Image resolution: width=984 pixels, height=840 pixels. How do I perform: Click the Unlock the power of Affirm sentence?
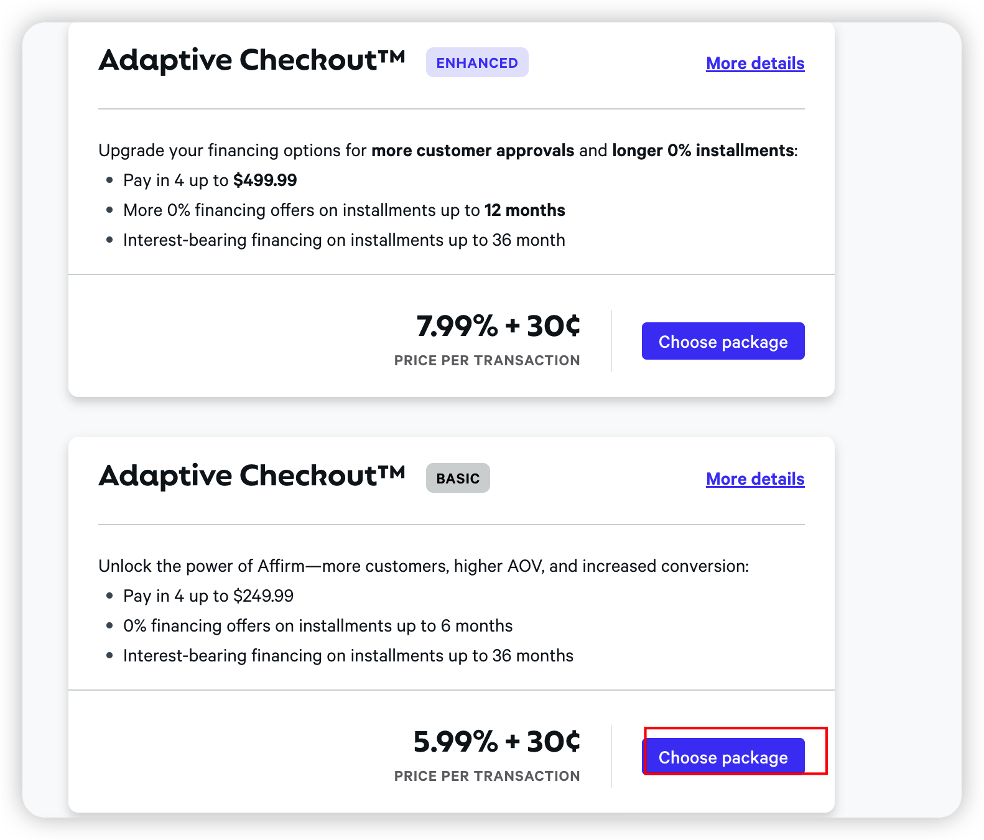click(424, 566)
